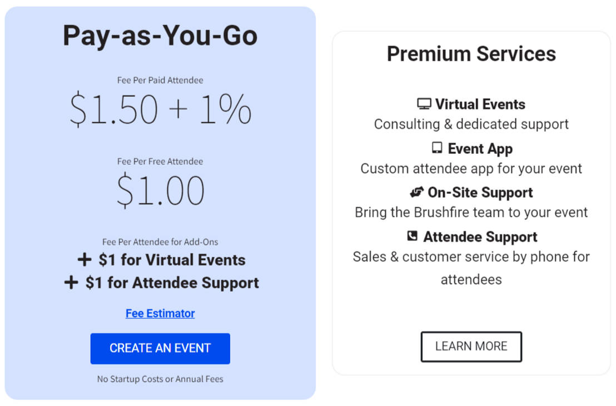Click the Fee Per Paid Attendee label

[160, 80]
